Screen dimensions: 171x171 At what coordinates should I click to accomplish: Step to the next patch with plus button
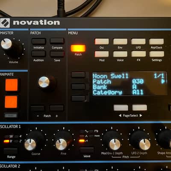click(56, 108)
